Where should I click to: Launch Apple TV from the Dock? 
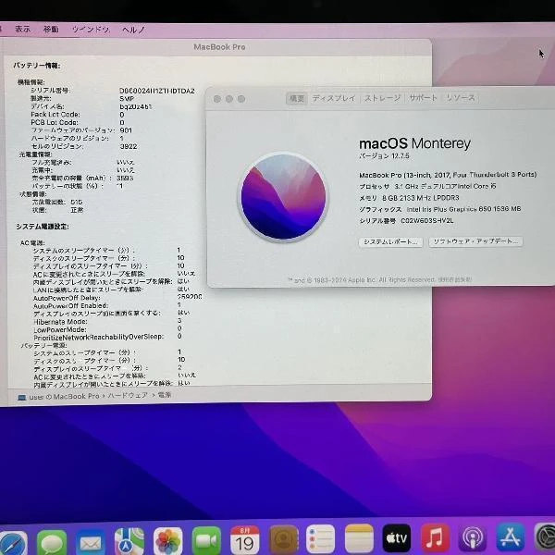point(397,538)
